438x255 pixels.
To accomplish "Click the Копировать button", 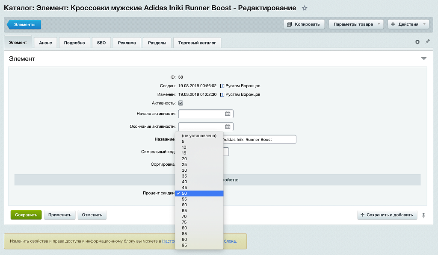I will [304, 24].
